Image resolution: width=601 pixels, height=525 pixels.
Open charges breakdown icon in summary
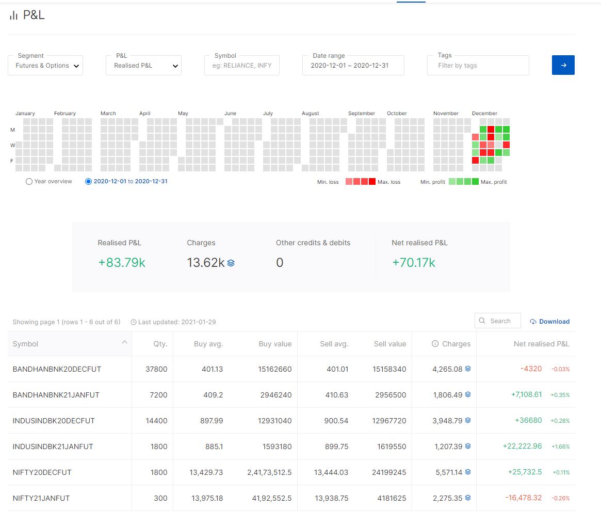tap(231, 263)
